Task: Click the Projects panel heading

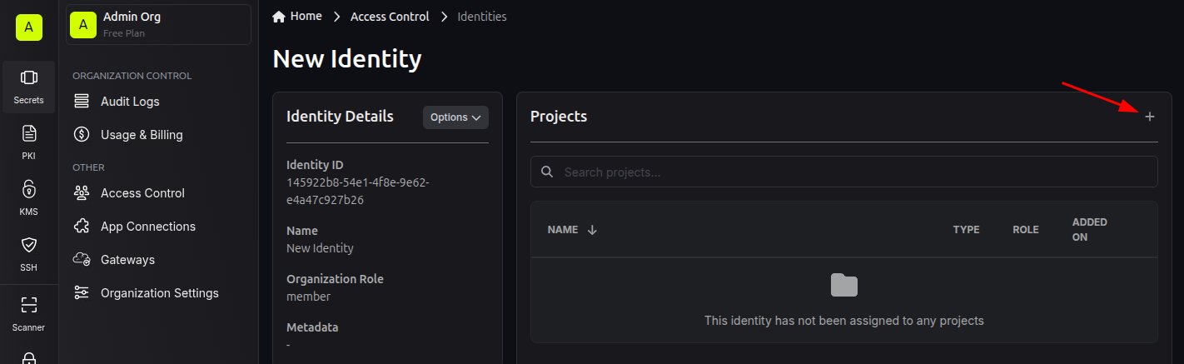Action: (559, 117)
